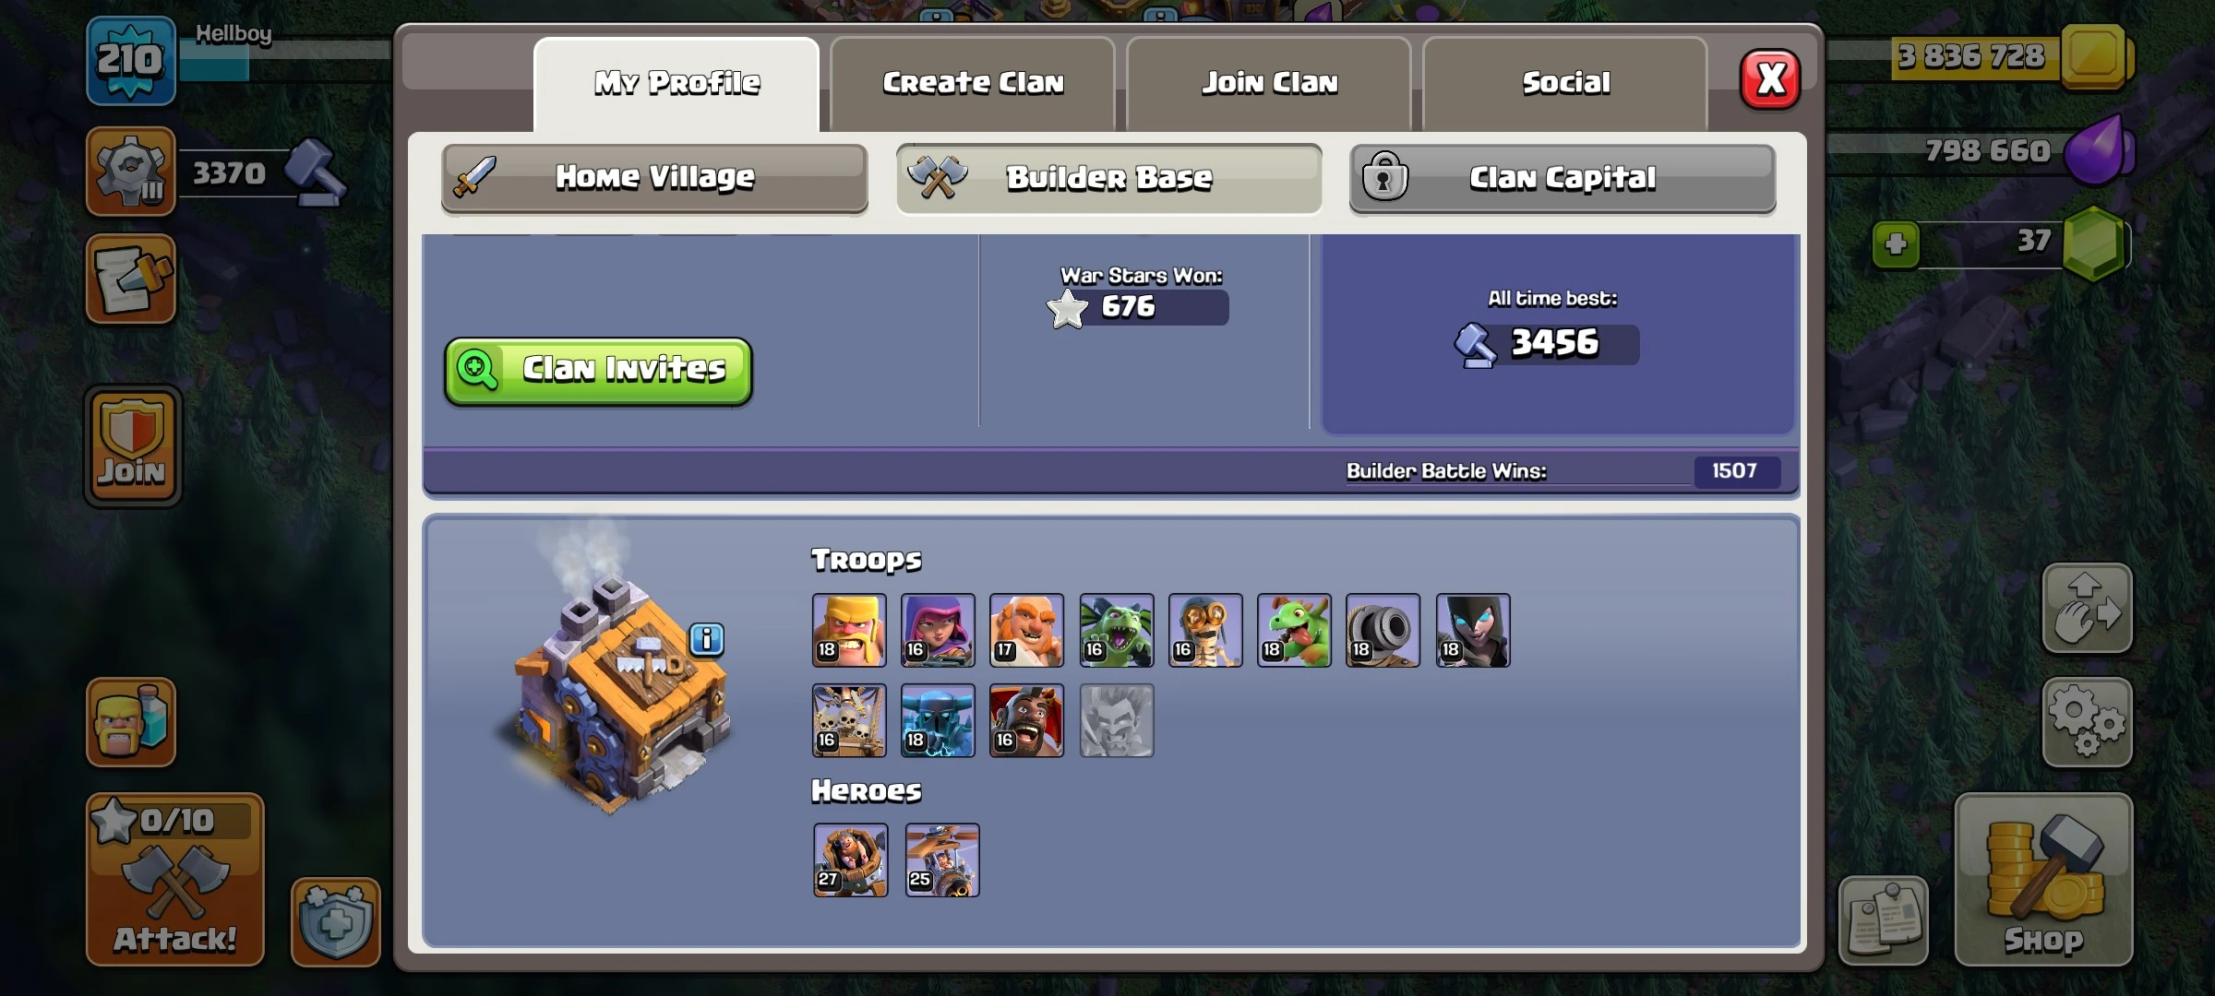The width and height of the screenshot is (2215, 996).
Task: Select the Night Witch troop icon
Action: tap(1473, 630)
